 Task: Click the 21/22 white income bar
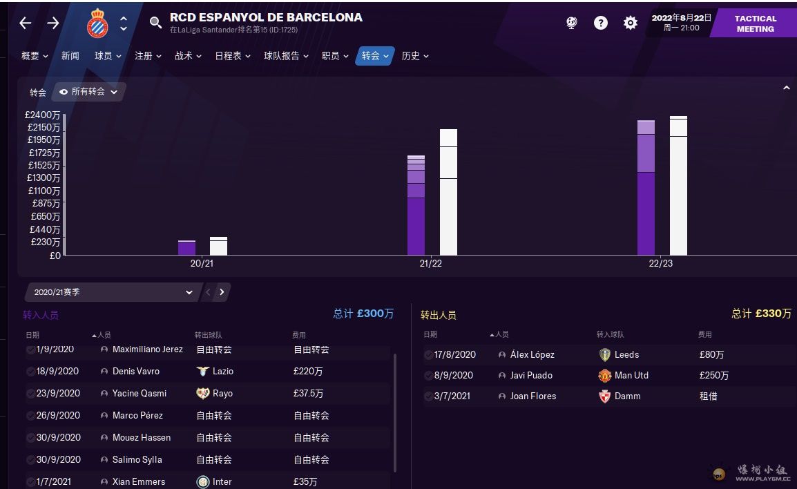[x=448, y=192]
